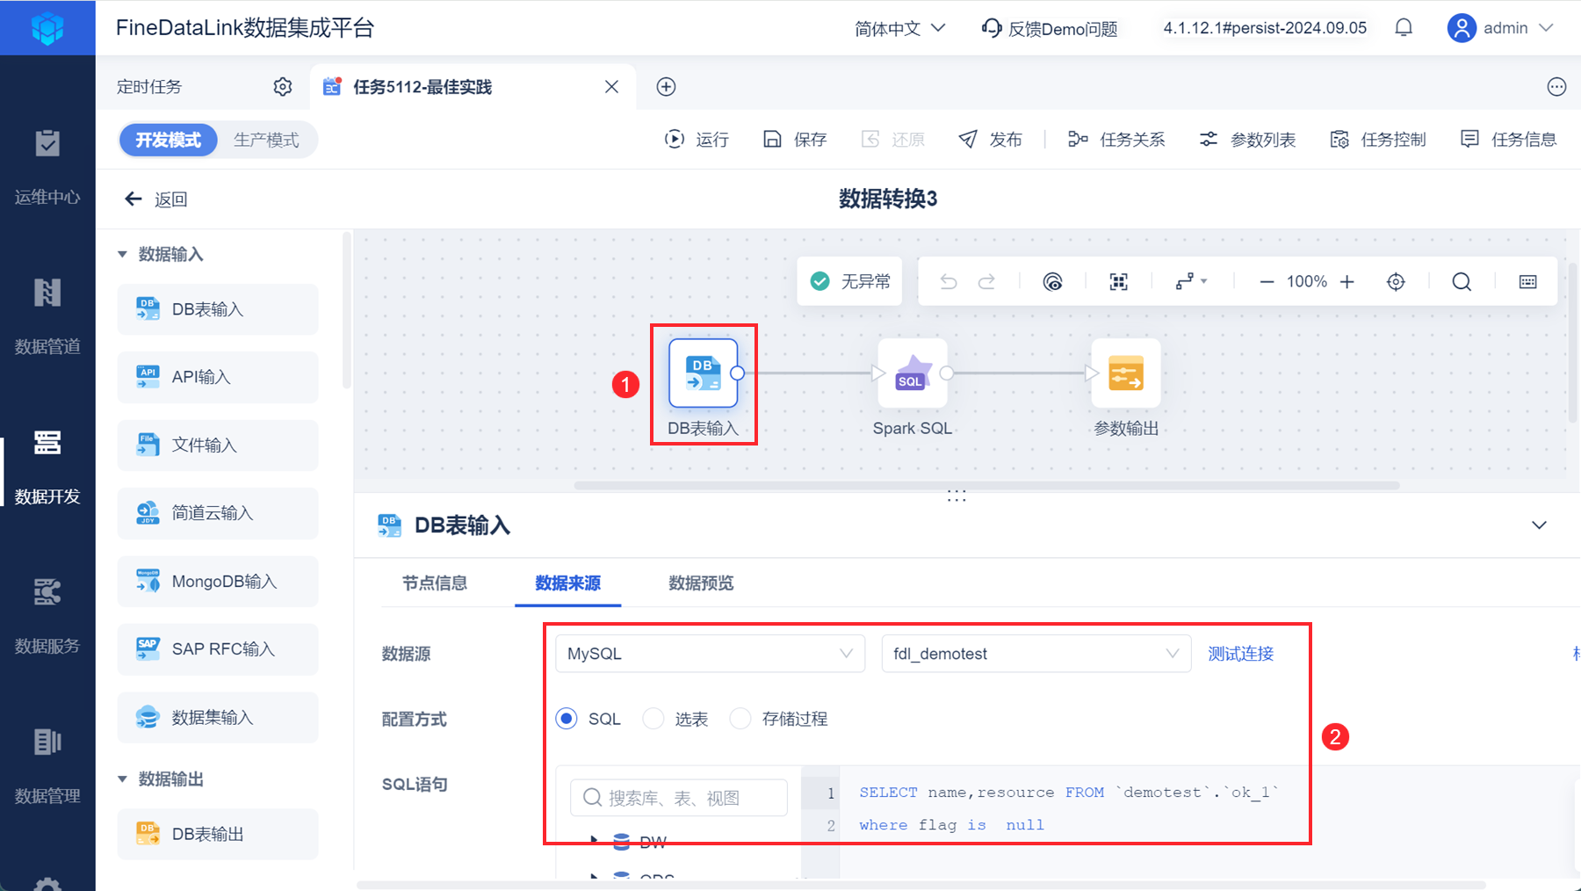Select the 任务5112-最佳实践 tab

point(422,87)
